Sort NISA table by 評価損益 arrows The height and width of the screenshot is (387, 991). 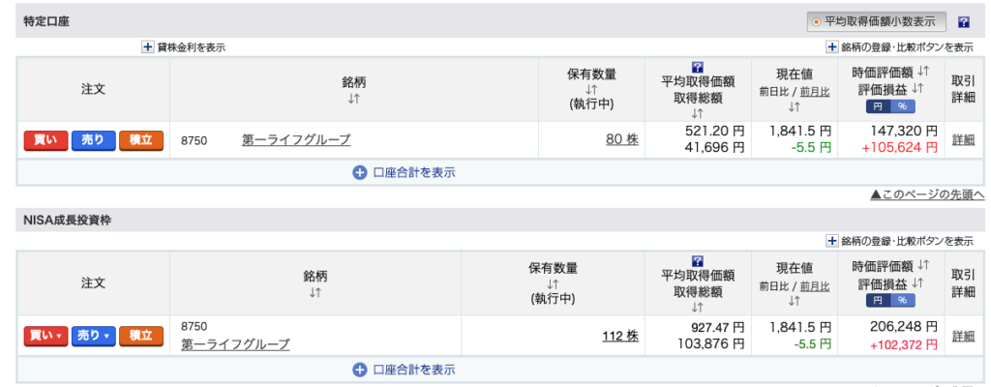point(918,283)
